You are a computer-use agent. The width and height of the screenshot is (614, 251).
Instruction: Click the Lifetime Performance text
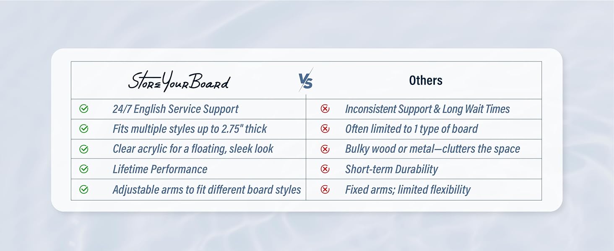click(160, 169)
